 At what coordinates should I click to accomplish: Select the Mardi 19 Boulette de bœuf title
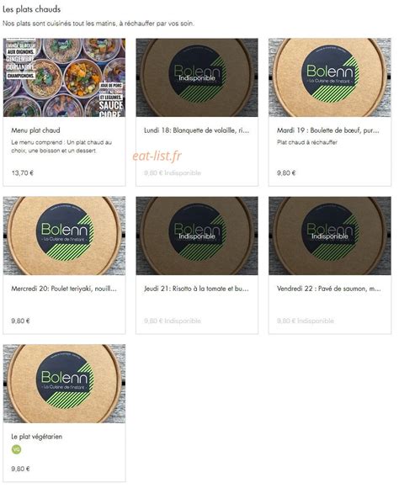coord(328,130)
